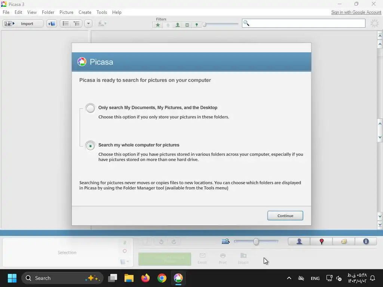The height and width of the screenshot is (287, 383).
Task: Open the File menu
Action: [x=6, y=12]
